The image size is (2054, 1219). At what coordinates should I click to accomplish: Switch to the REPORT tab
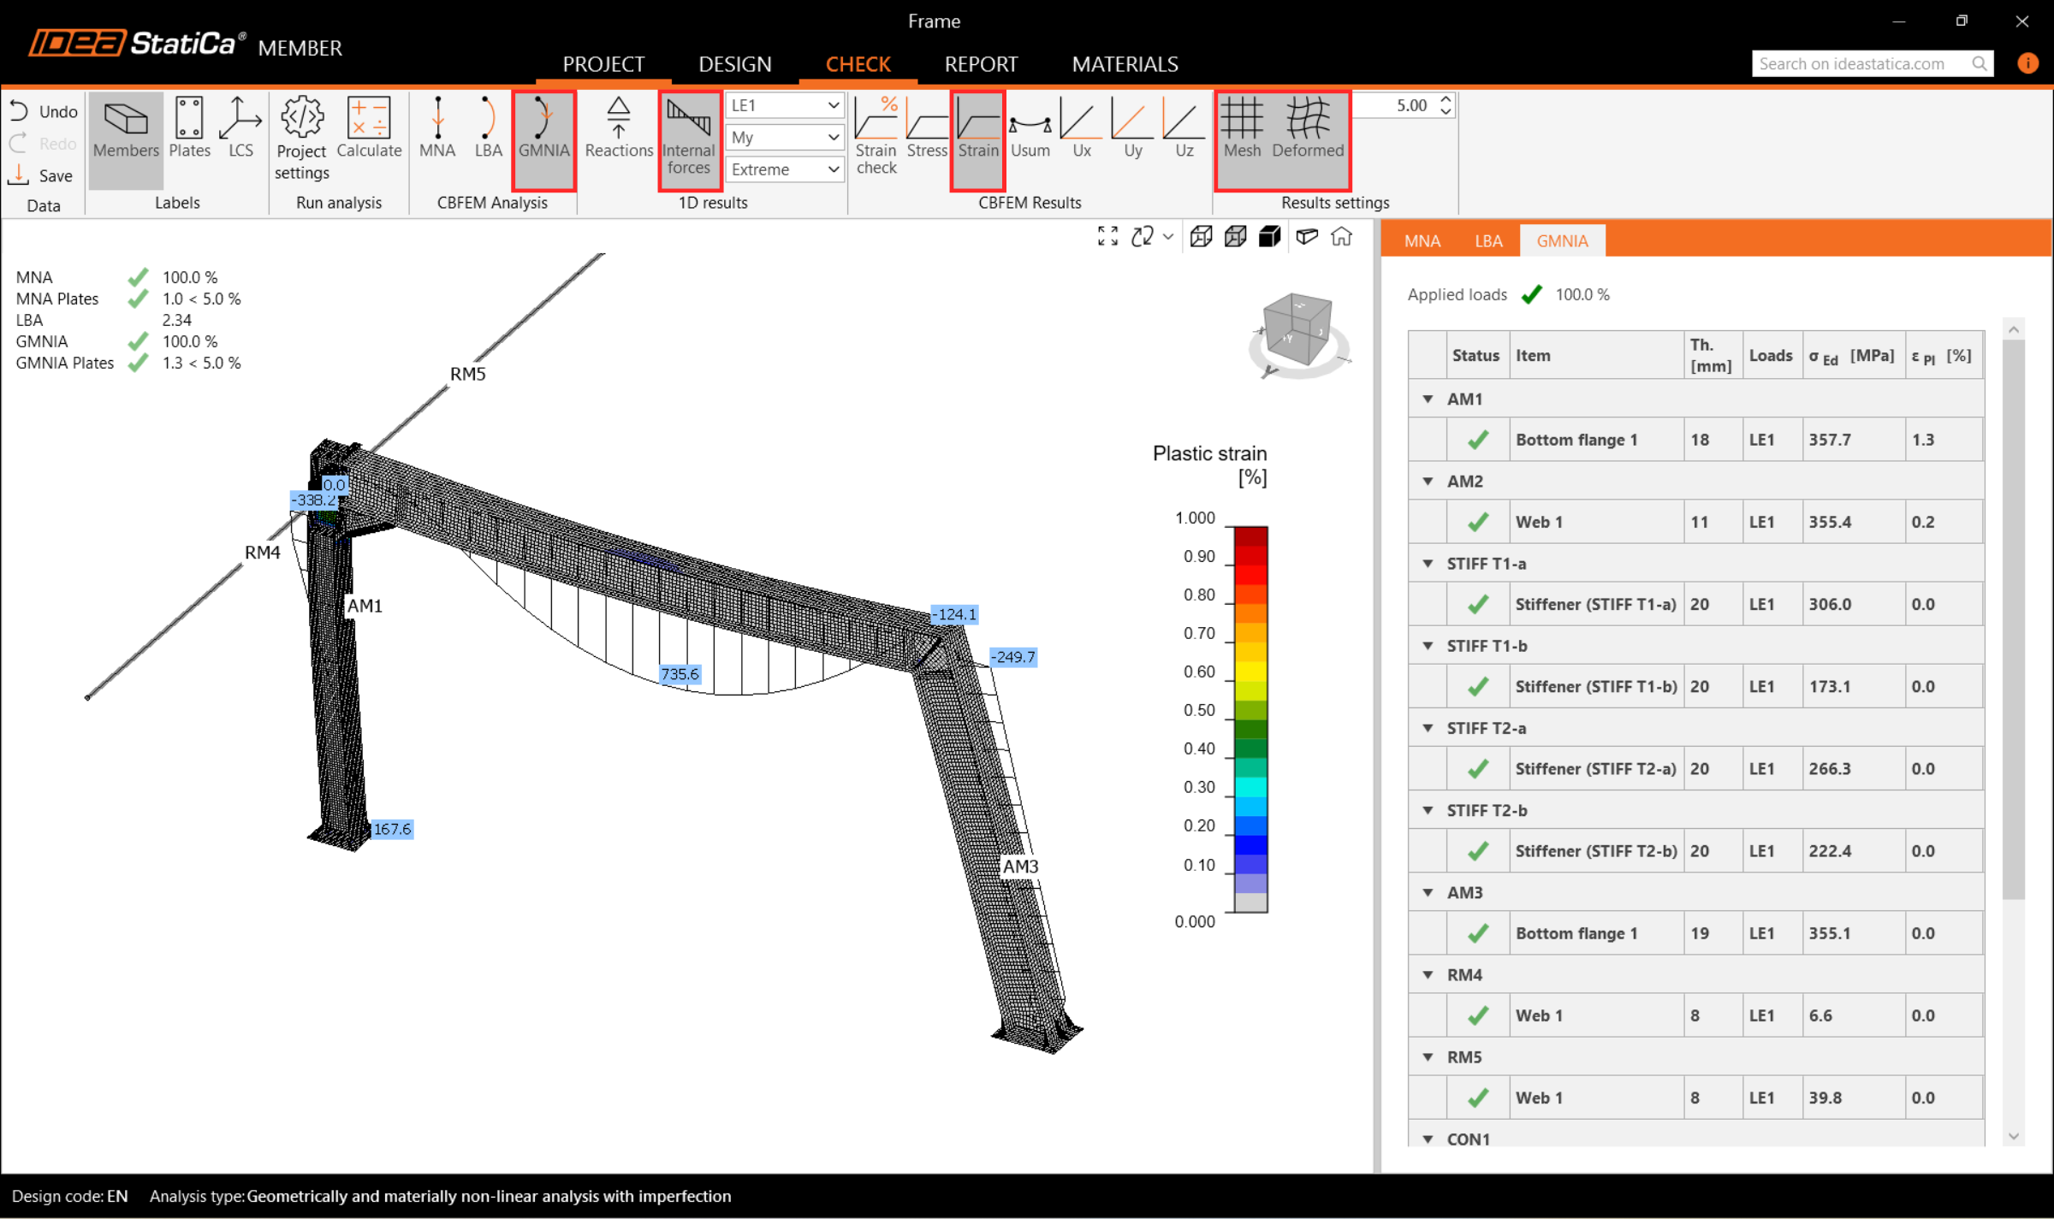coord(981,64)
